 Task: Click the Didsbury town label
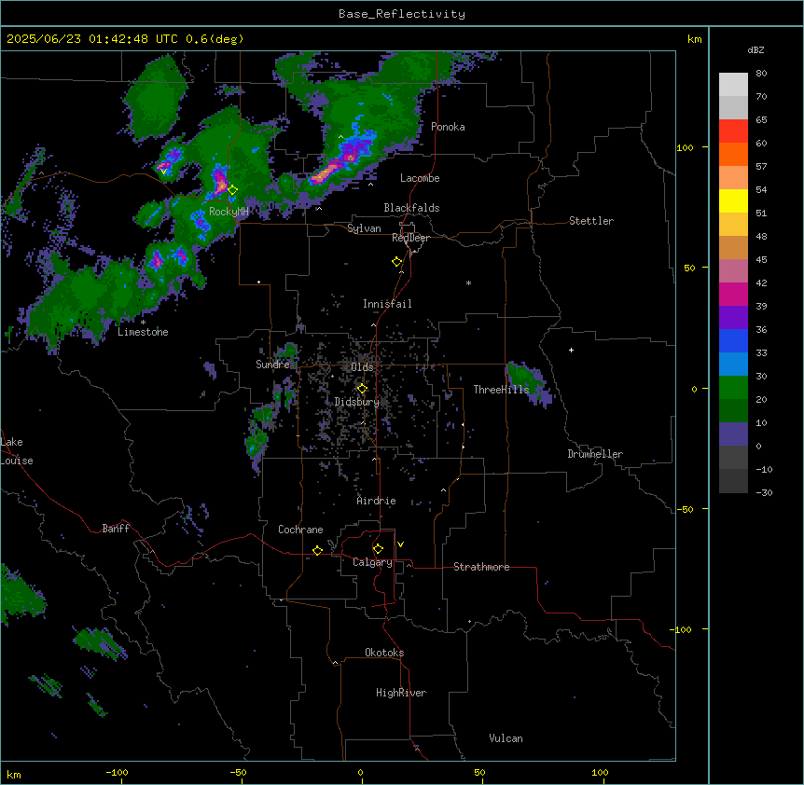tap(357, 402)
